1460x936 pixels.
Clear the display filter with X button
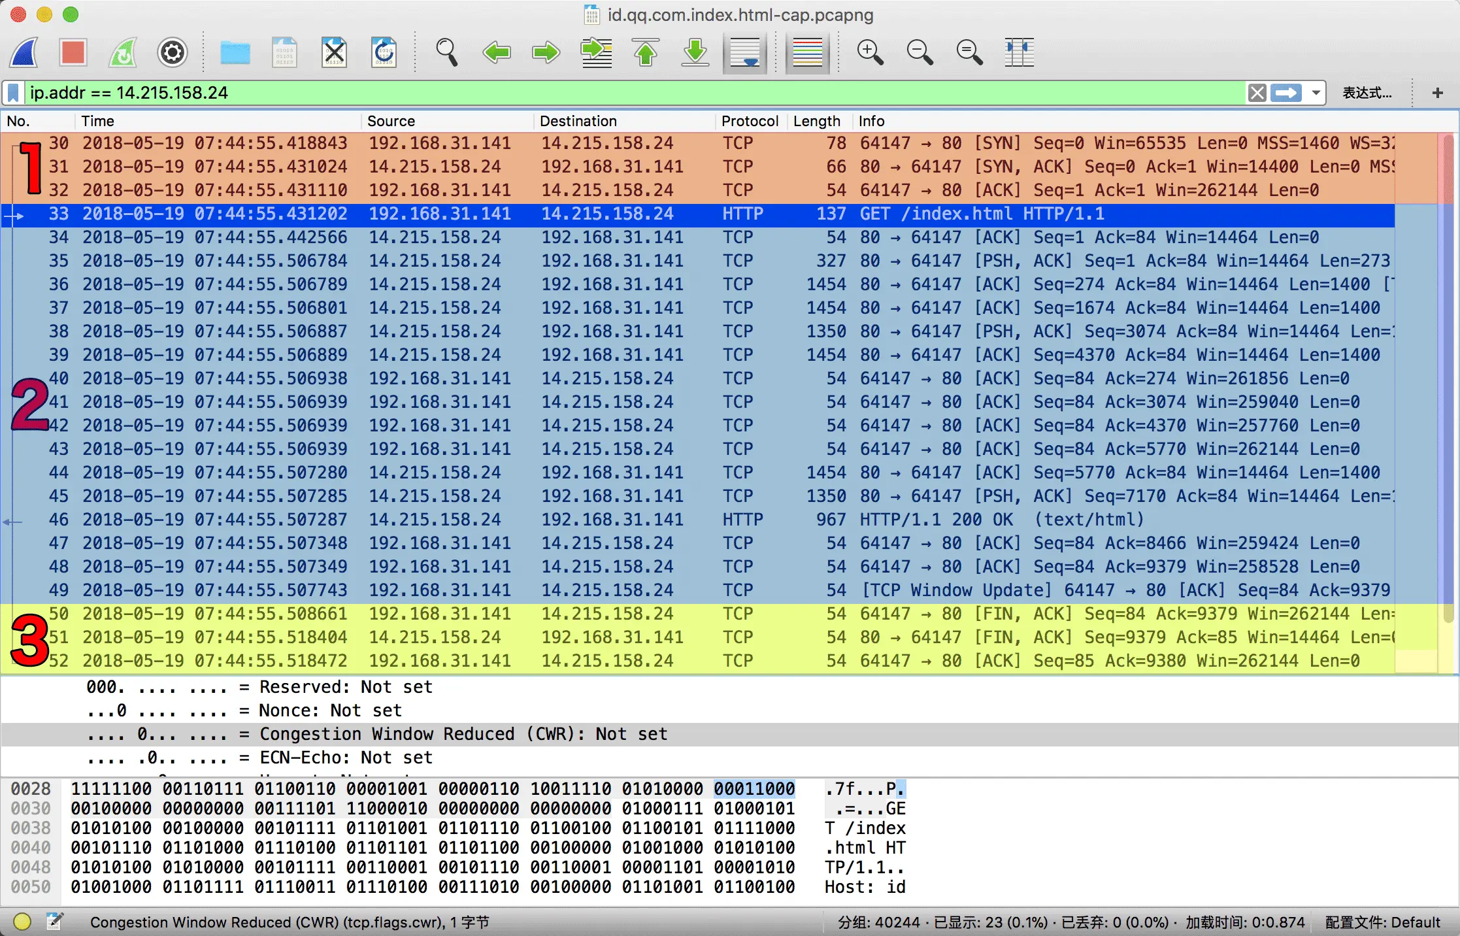click(1257, 93)
